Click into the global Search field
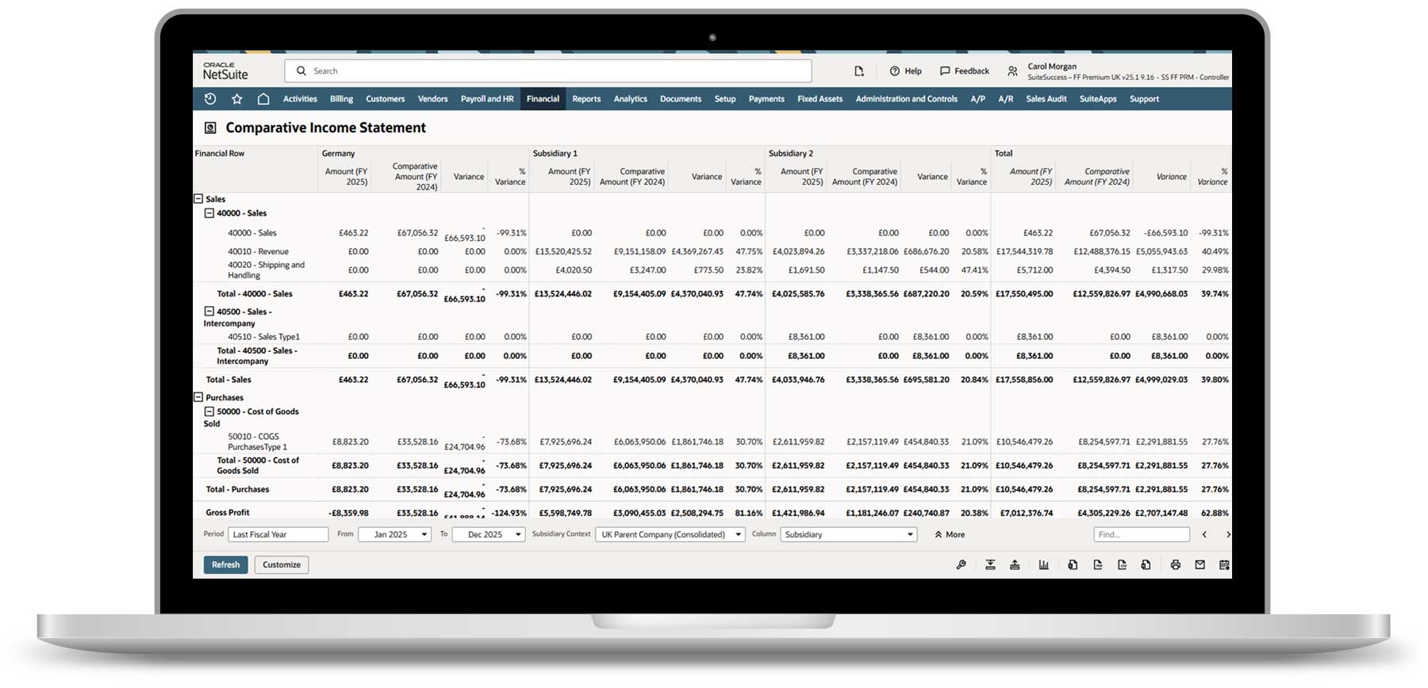This screenshot has width=1428, height=688. point(548,71)
